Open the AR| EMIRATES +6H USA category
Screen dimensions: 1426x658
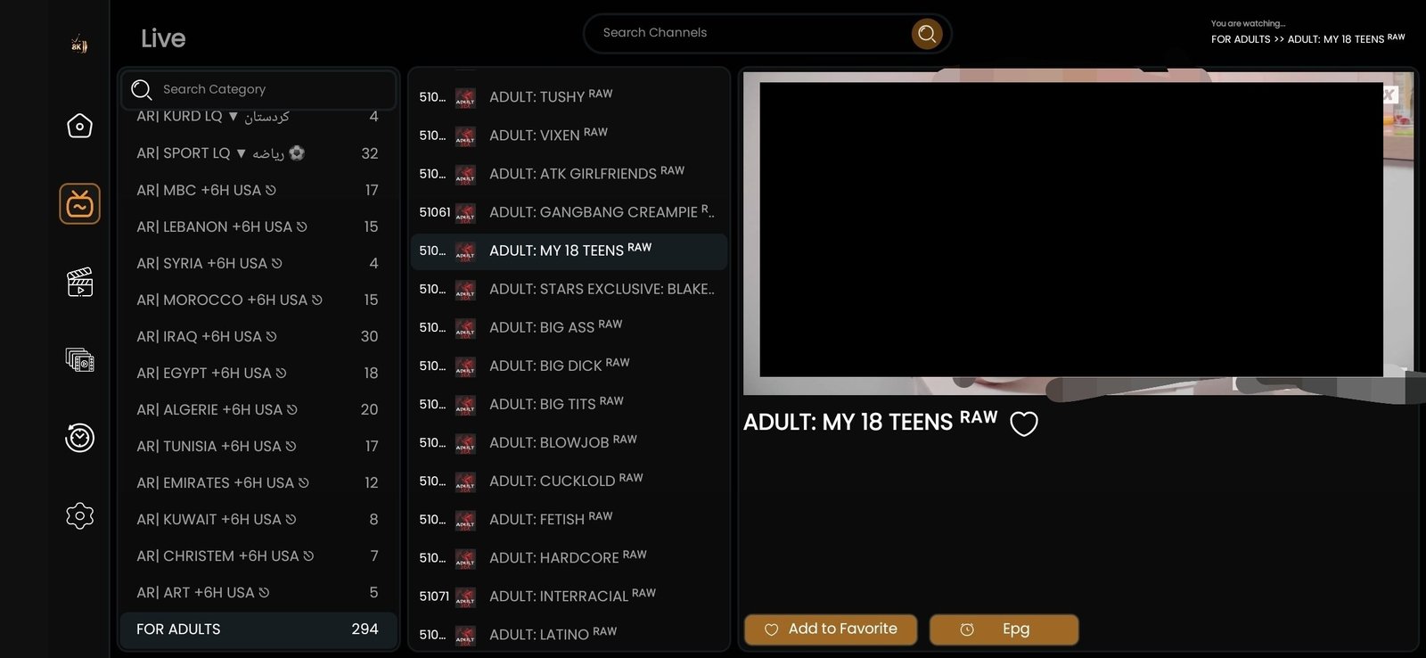[x=258, y=482]
